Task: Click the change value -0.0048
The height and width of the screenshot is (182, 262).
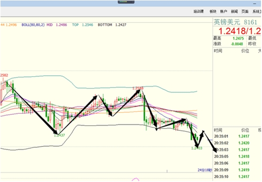Action: click(x=237, y=44)
